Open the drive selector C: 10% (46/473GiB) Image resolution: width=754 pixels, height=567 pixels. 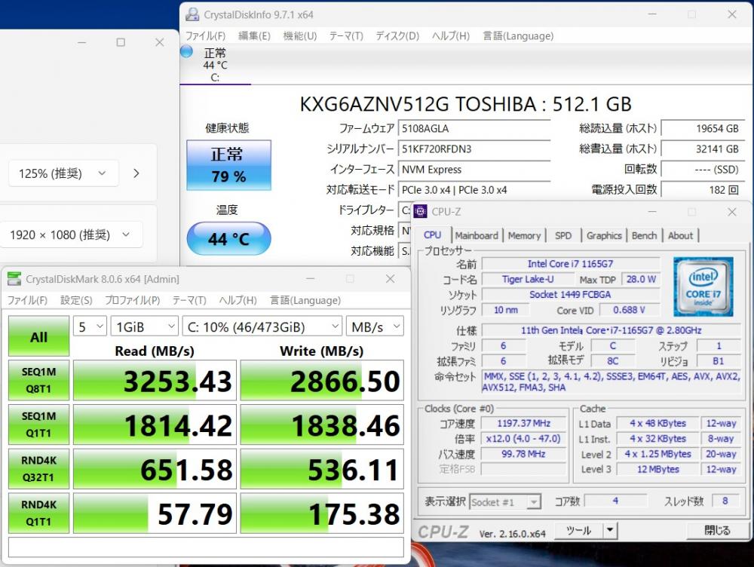262,327
